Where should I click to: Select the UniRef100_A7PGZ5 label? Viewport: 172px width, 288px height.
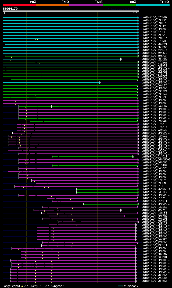[154, 62]
